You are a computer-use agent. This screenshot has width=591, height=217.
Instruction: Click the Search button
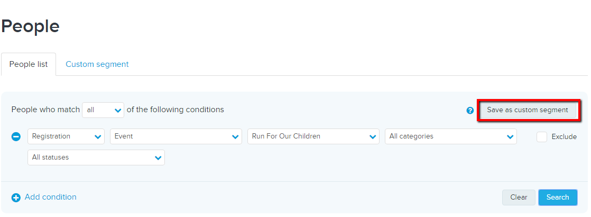coord(558,197)
